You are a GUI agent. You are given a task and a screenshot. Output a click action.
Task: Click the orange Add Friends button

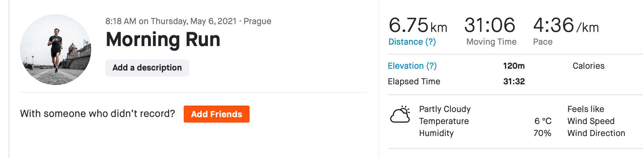(216, 114)
